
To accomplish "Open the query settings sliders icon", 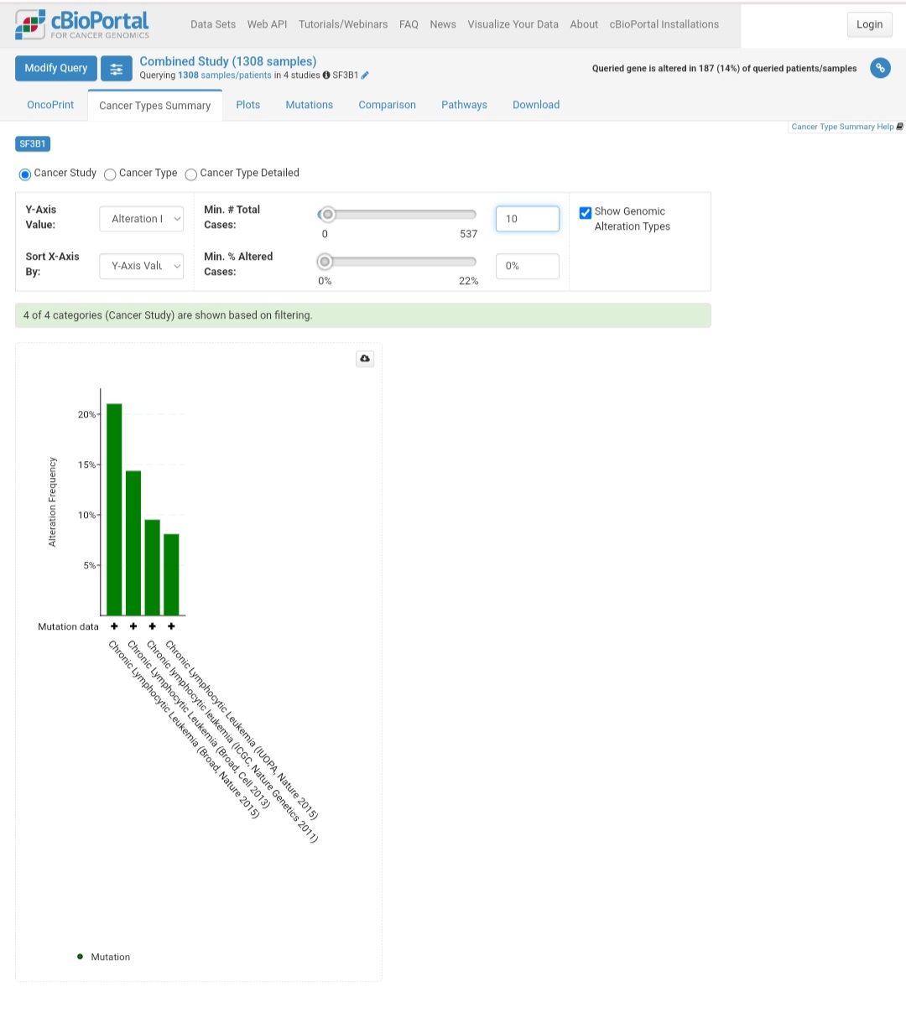I will pyautogui.click(x=116, y=68).
